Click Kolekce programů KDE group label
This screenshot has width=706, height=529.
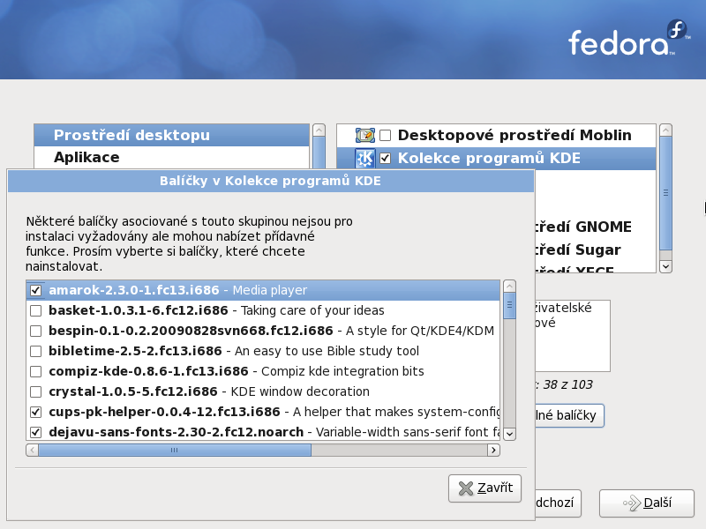pos(489,159)
